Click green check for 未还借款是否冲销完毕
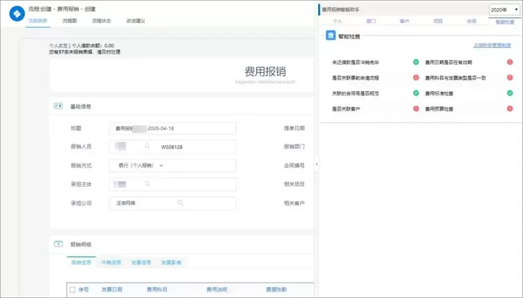Screen dimensions: 523x298 click(416, 62)
